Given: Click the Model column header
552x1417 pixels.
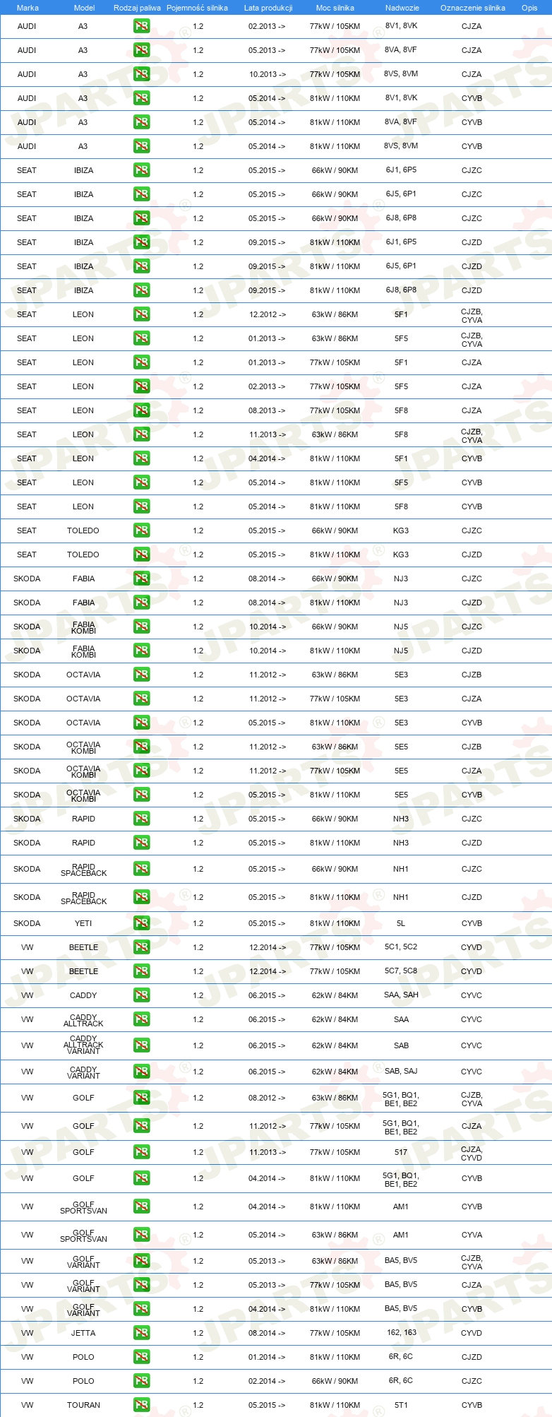Looking at the screenshot, I should coord(84,8).
